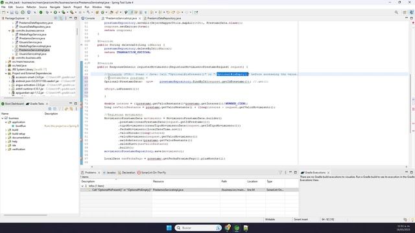Screen dimensions: 415x233
Task: Click the Resource column header in Problems
Action: point(186,181)
